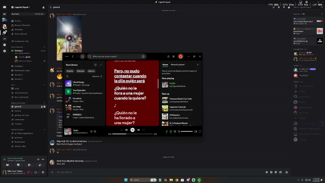Switch to Recently played tab
Image resolution: width=325 pixels, height=183 pixels.
pyautogui.click(x=178, y=65)
